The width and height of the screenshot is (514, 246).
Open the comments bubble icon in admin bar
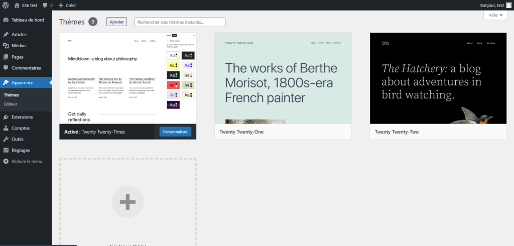pos(45,6)
